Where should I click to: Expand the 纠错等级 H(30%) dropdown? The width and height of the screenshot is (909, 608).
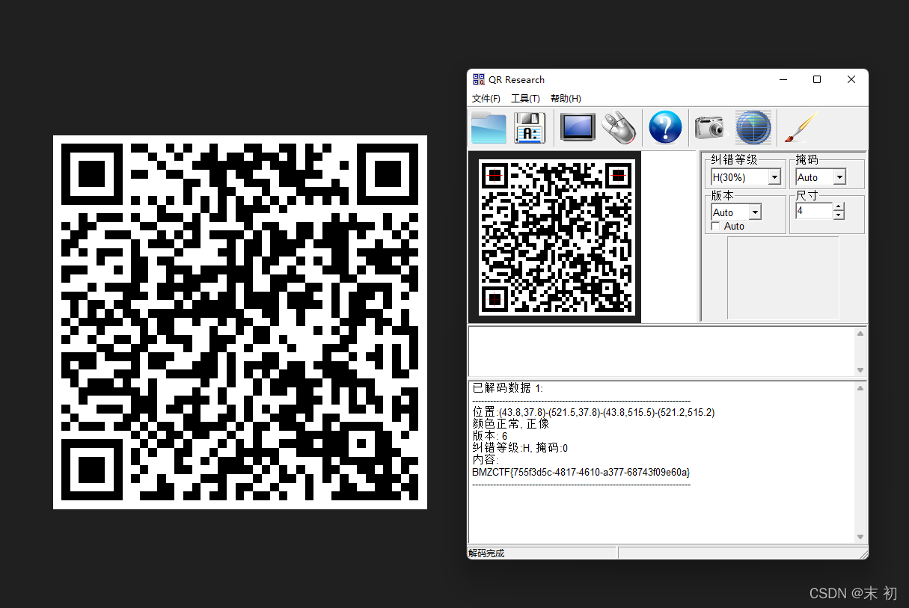tap(774, 177)
